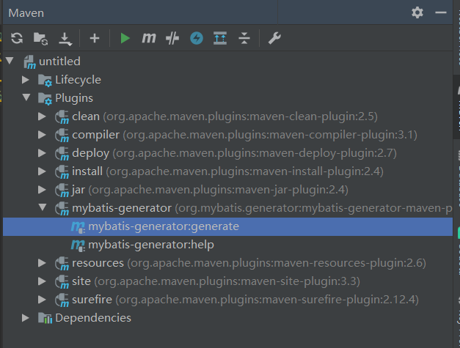460x348 pixels.
Task: Run the selected Maven build (green play)
Action: pyautogui.click(x=125, y=38)
